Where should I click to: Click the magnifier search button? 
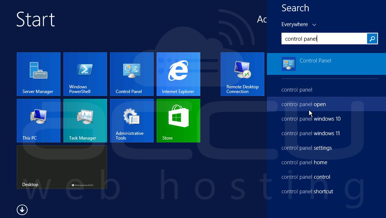(x=372, y=39)
